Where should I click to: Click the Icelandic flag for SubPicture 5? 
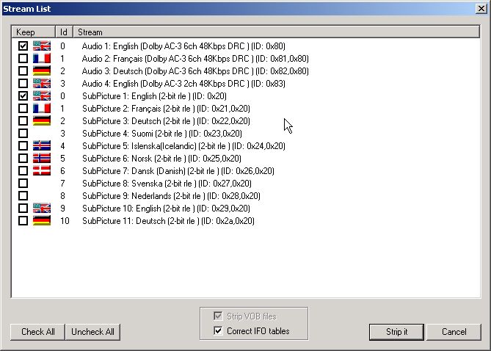[x=42, y=145]
